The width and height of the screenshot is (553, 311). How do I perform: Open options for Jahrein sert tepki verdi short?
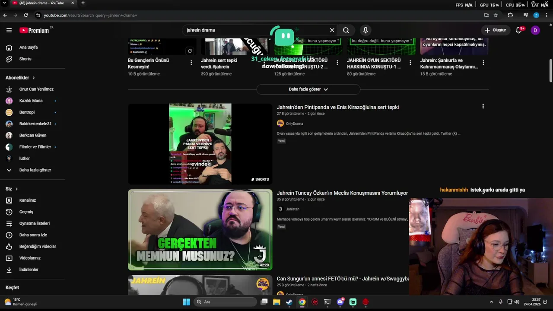[x=264, y=63]
